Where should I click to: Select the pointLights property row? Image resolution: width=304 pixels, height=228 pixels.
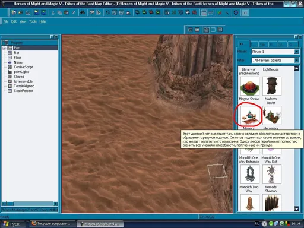click(30, 72)
